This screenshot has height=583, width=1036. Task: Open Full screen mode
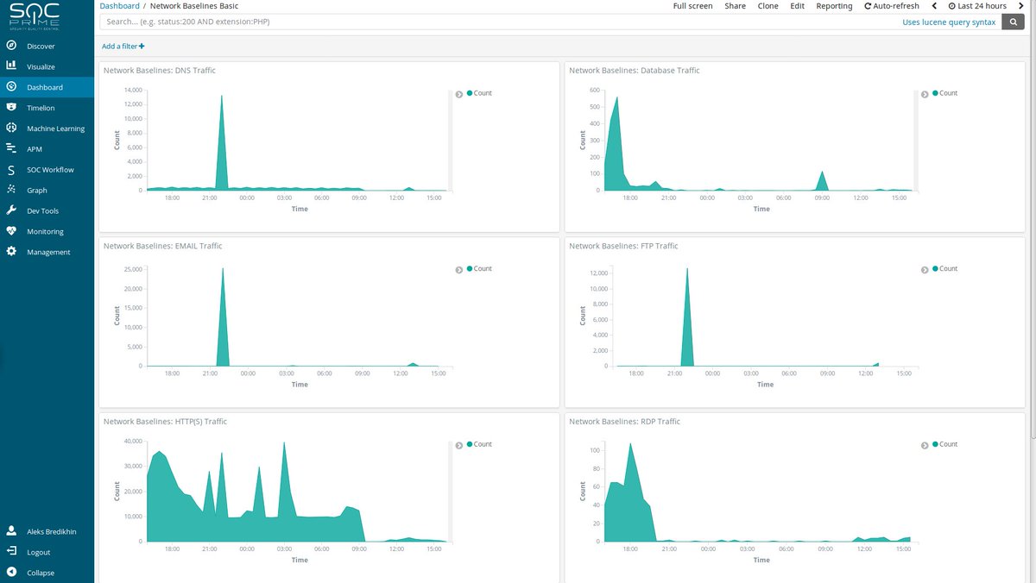click(693, 6)
